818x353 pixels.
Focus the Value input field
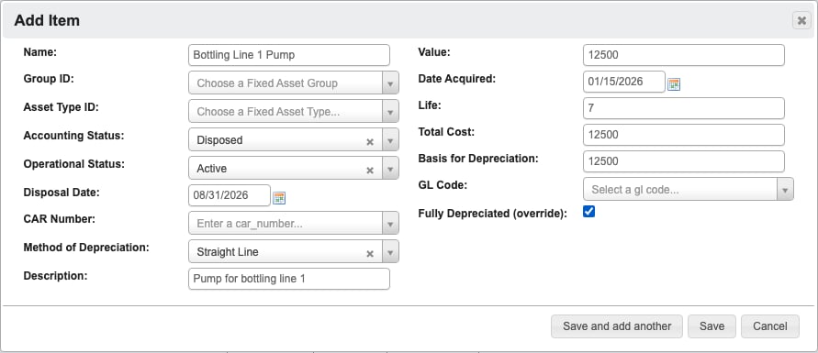(x=683, y=55)
